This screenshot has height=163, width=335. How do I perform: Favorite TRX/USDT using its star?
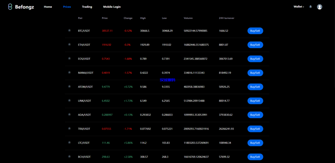69,129
